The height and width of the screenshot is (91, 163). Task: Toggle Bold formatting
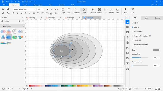click(13, 13)
